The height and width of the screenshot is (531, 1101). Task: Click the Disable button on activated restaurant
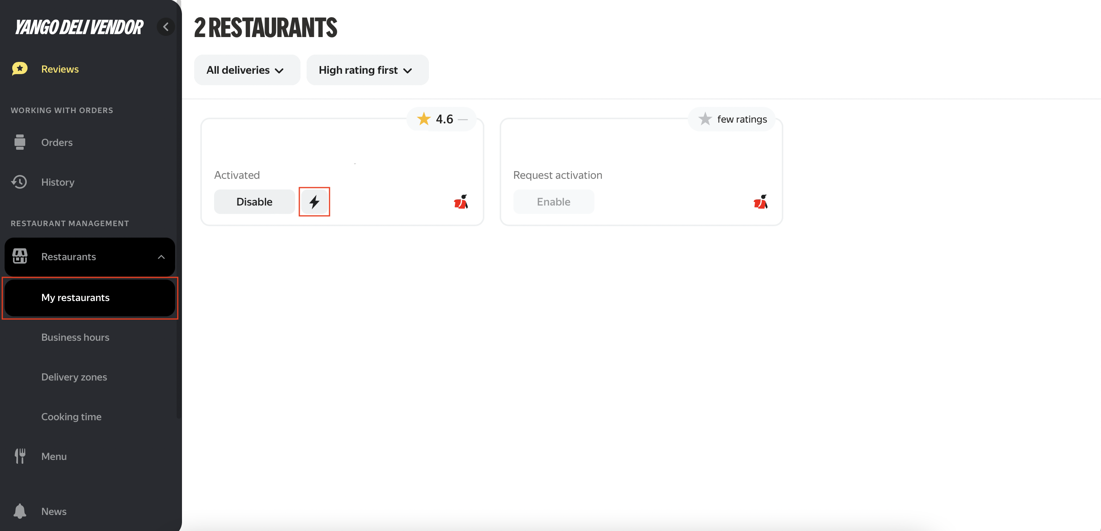[x=254, y=202]
